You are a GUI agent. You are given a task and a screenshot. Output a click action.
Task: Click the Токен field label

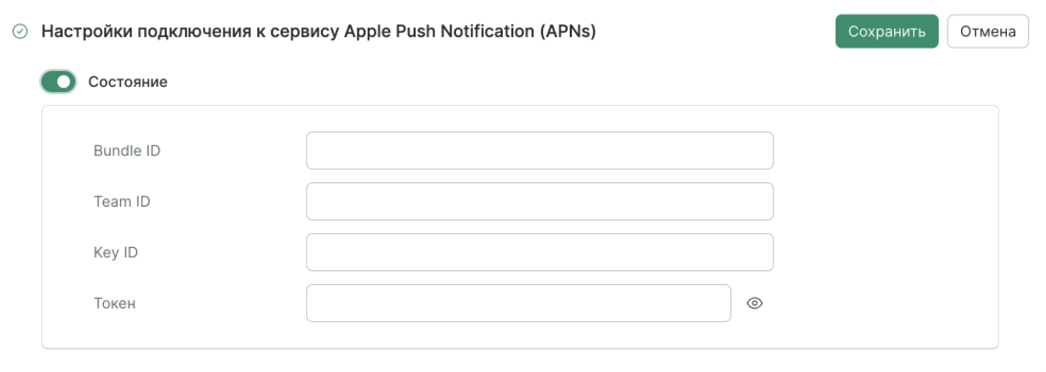pos(114,303)
